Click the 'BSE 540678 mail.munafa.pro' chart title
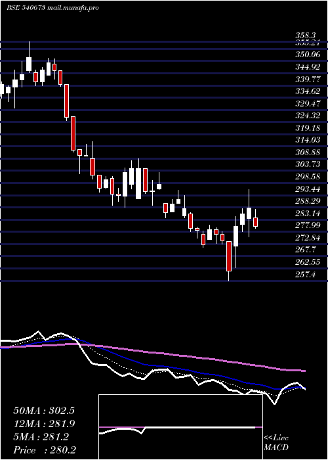The image size is (328, 460). (x=52, y=8)
